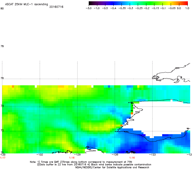The height and width of the screenshot is (169, 192).
Task: Click the -123 longitude axis label
Action: pos(152,155)
